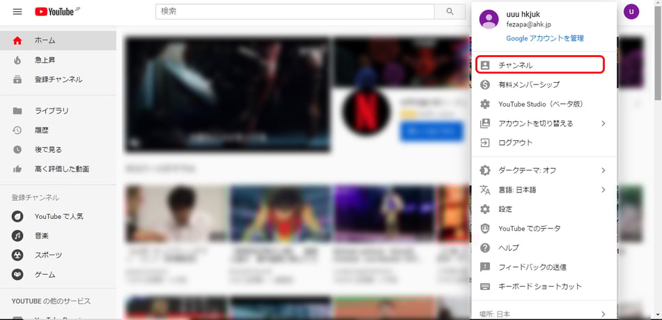Click the keyboard icon for shortcuts
662x320 pixels.
(485, 287)
